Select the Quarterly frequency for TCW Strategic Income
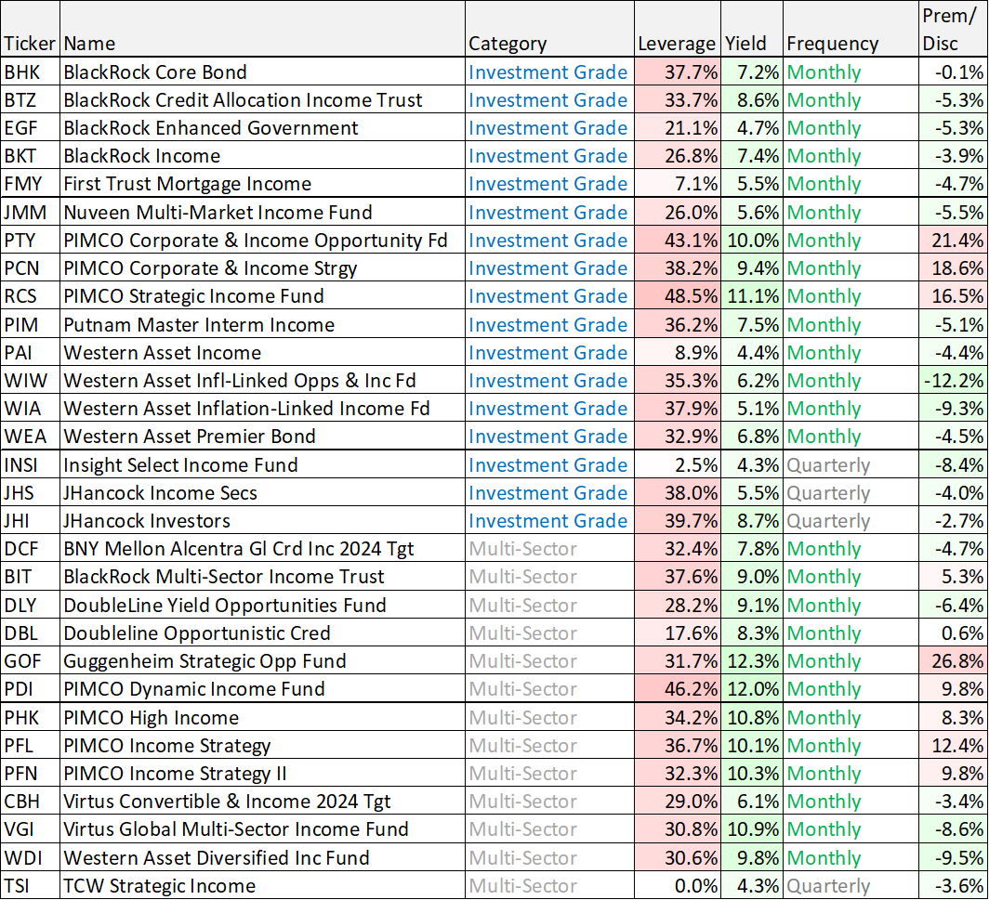The image size is (989, 900). coord(851,885)
